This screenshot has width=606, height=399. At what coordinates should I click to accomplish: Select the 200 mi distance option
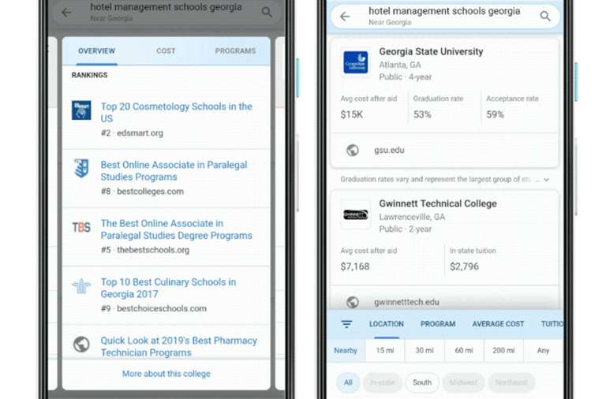click(499, 350)
